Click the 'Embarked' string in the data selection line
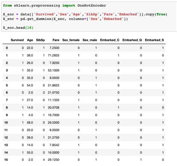177x166 pixels. 128,14
